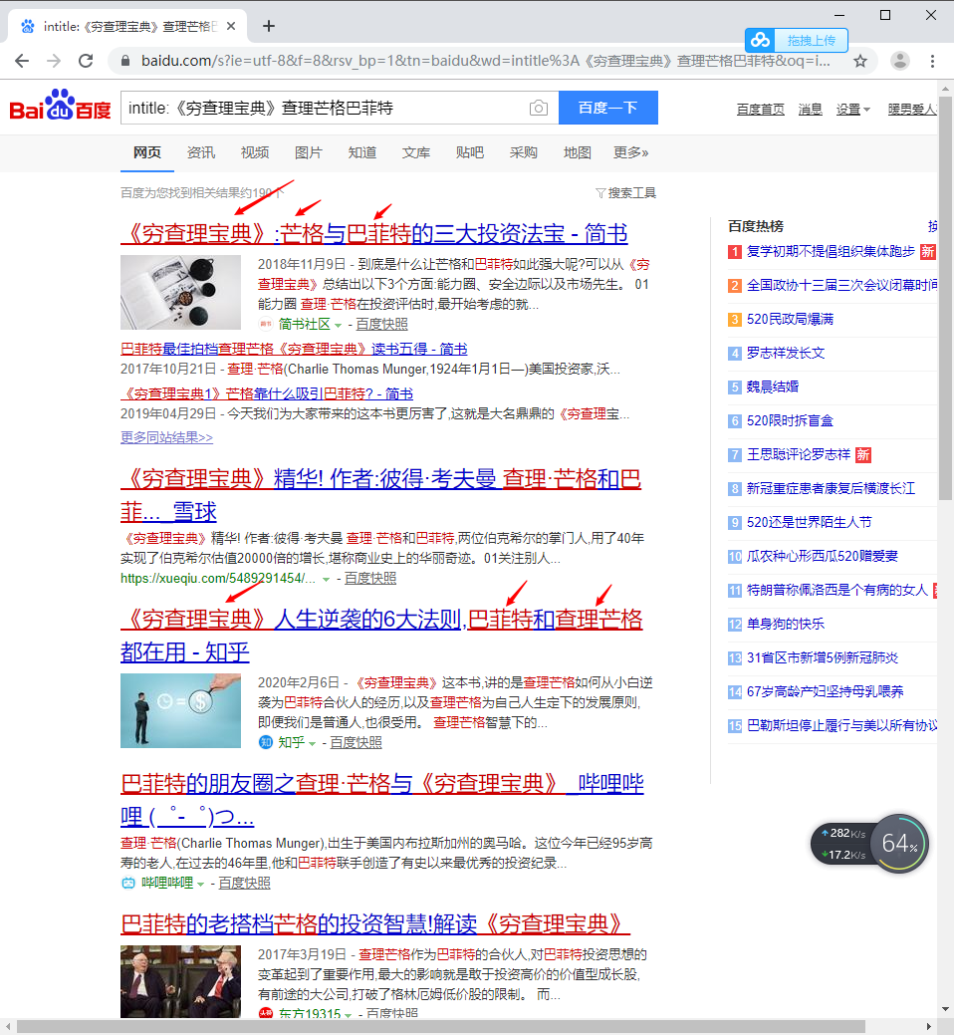Open 哔哩哔哩 result 巴菲特的朋友圈
This screenshot has height=1035, width=954.
click(382, 799)
